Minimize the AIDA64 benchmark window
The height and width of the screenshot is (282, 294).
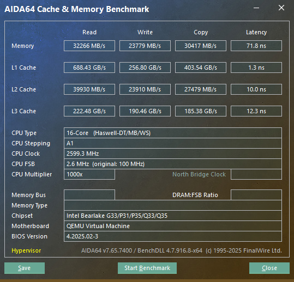tap(256, 8)
